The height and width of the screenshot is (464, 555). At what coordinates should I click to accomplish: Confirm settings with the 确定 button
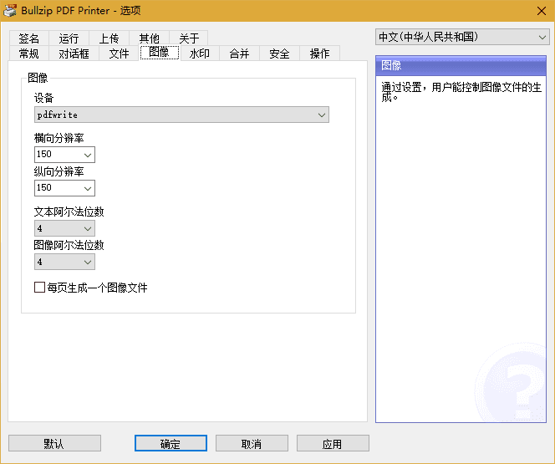tap(171, 443)
